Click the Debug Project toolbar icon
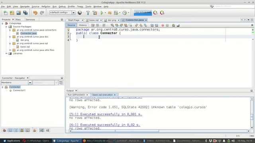Screen dimensions: 255x143 click(x=110, y=13)
